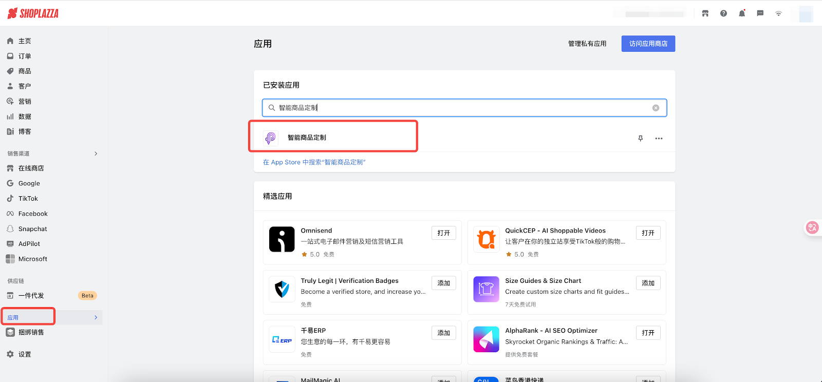Click 管理私有应用 link
Screen dimensions: 822x382
[587, 44]
